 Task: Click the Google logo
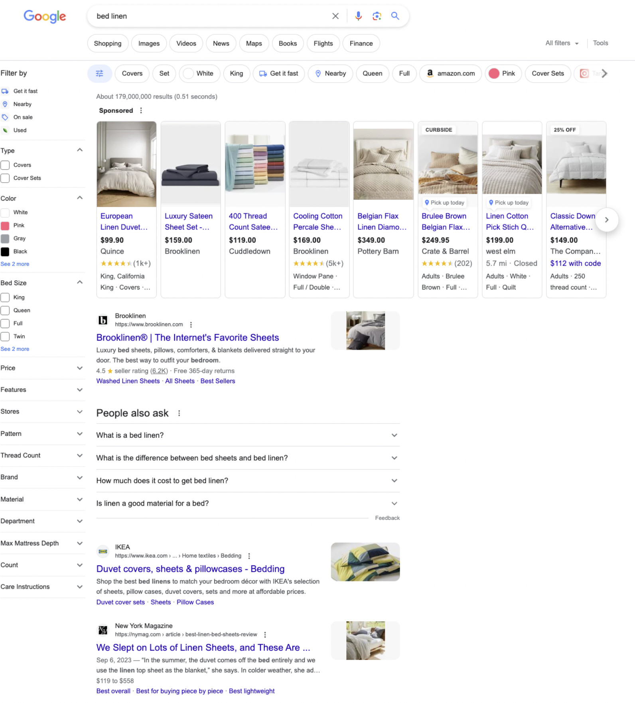point(45,16)
